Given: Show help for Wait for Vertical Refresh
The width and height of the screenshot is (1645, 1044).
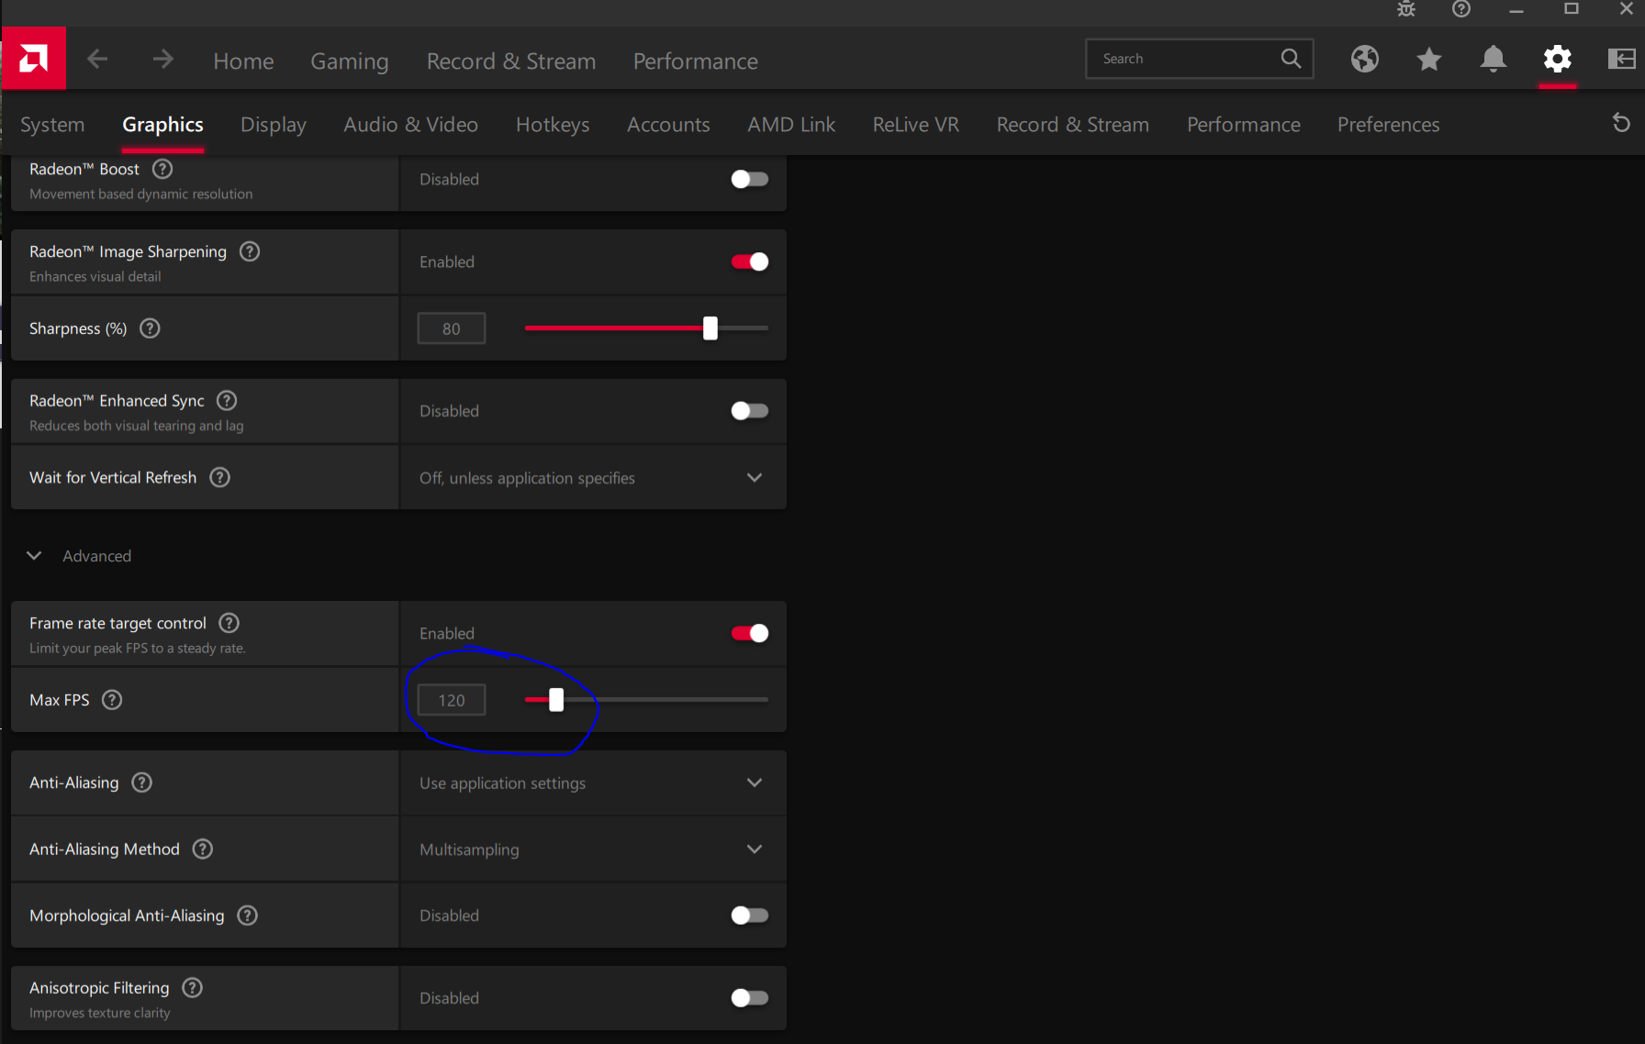Looking at the screenshot, I should (x=220, y=477).
